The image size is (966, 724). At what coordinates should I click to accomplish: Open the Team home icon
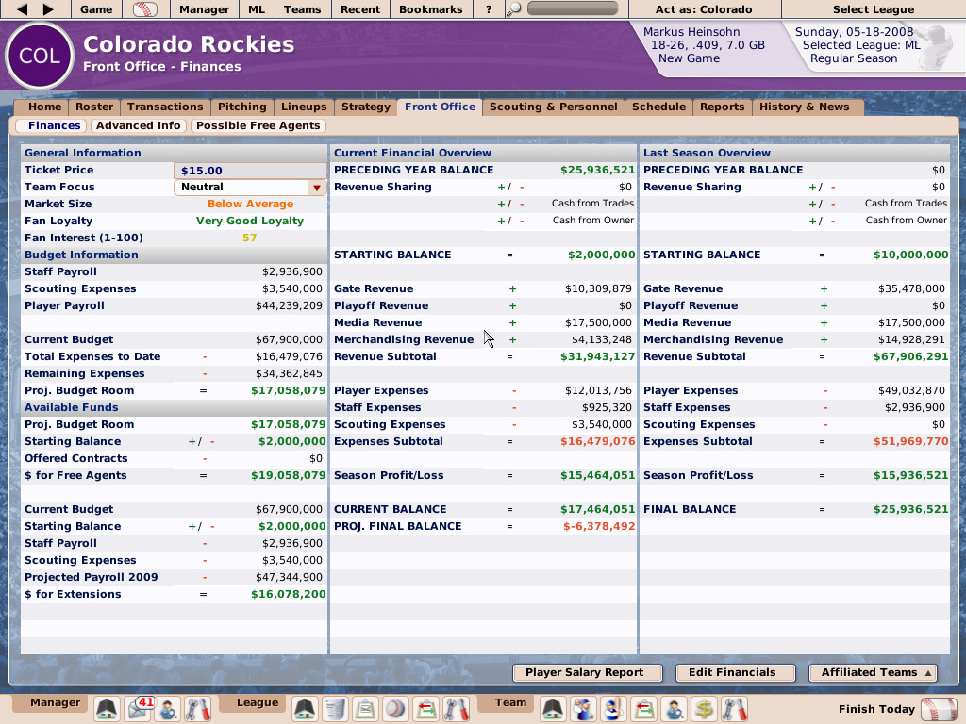[553, 709]
